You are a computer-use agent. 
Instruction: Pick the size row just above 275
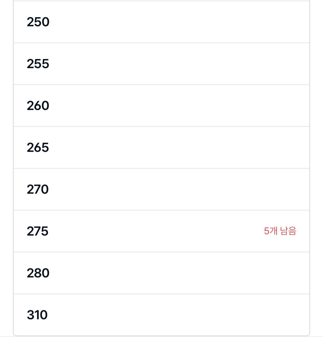[161, 189]
